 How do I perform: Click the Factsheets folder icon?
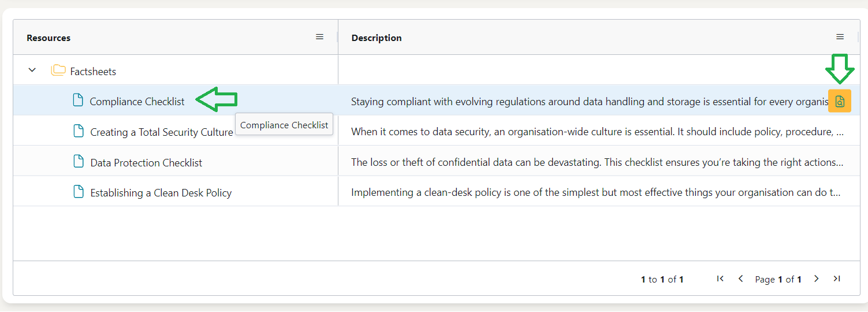(58, 71)
